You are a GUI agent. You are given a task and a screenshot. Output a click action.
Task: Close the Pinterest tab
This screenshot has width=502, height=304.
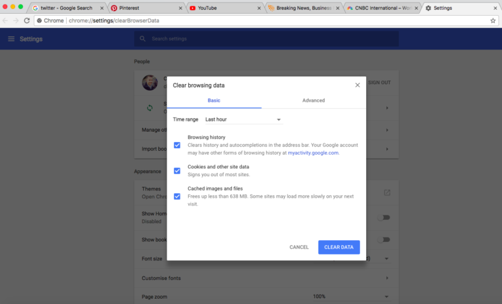pos(181,8)
